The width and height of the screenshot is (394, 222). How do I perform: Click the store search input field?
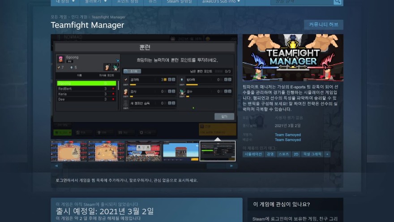(x=302, y=2)
